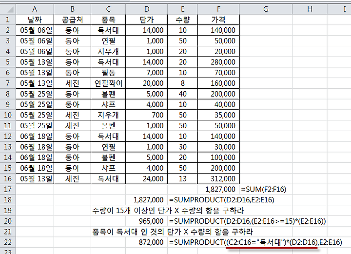This screenshot has width=351, height=254.
Task: Select price cell 280,000
Action: pyautogui.click(x=218, y=62)
